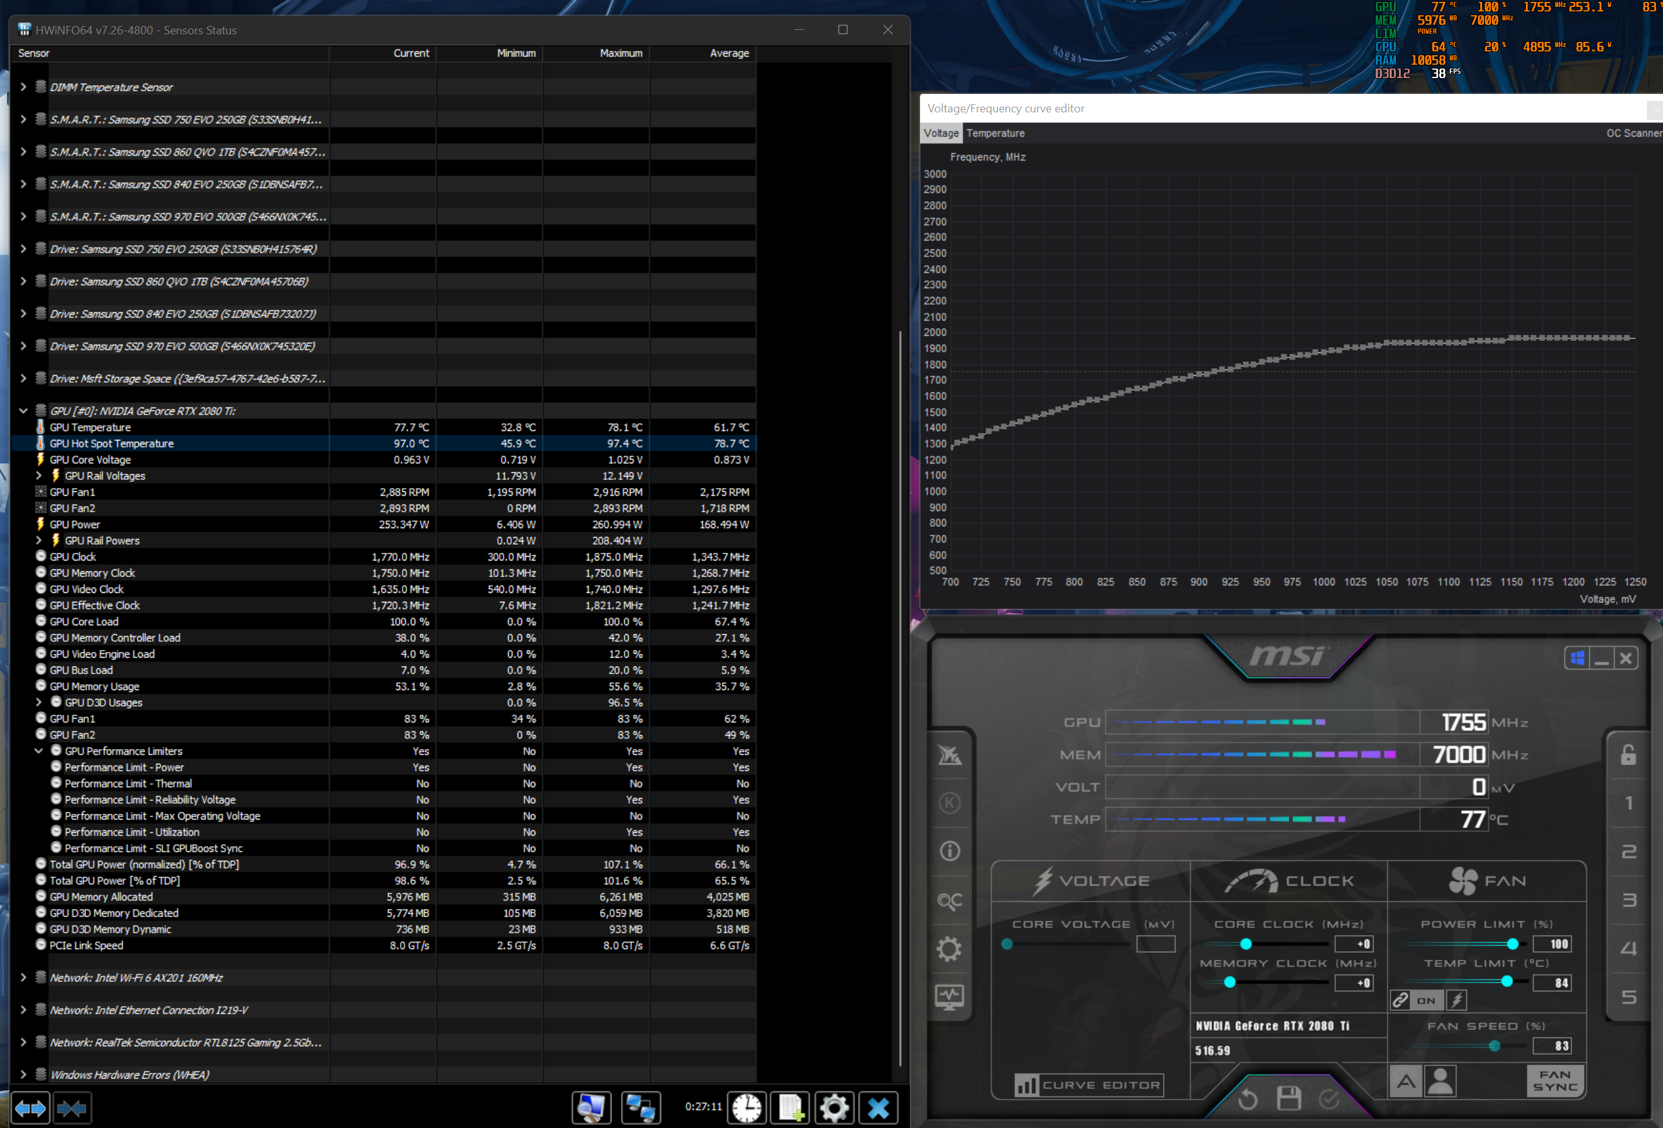Open Afterburner settings gear icon
1663x1128 pixels.
949,949
